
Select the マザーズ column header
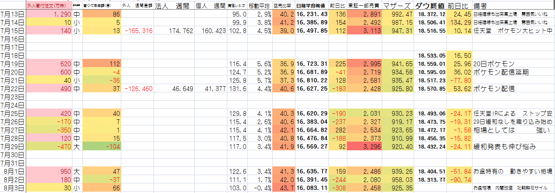coord(397,6)
